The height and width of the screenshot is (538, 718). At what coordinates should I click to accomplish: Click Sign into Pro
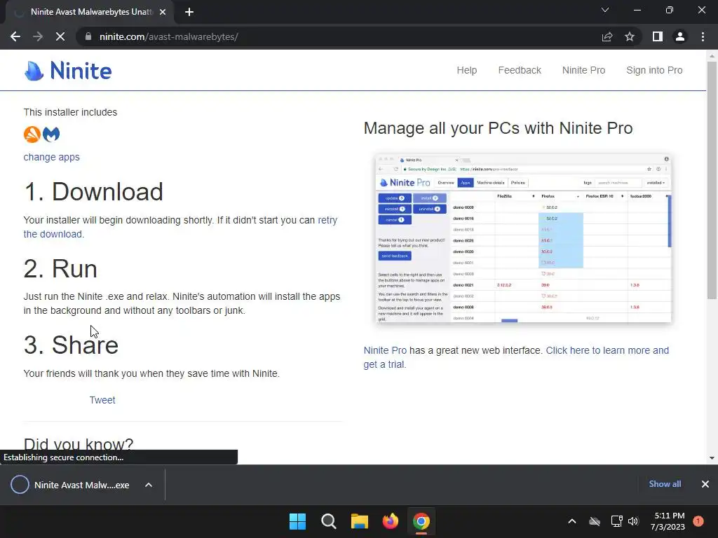click(654, 71)
